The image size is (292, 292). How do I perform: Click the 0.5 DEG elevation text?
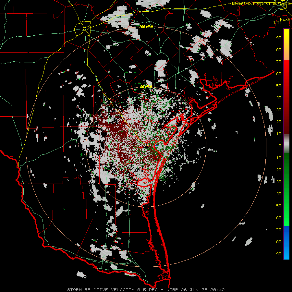tap(148, 290)
